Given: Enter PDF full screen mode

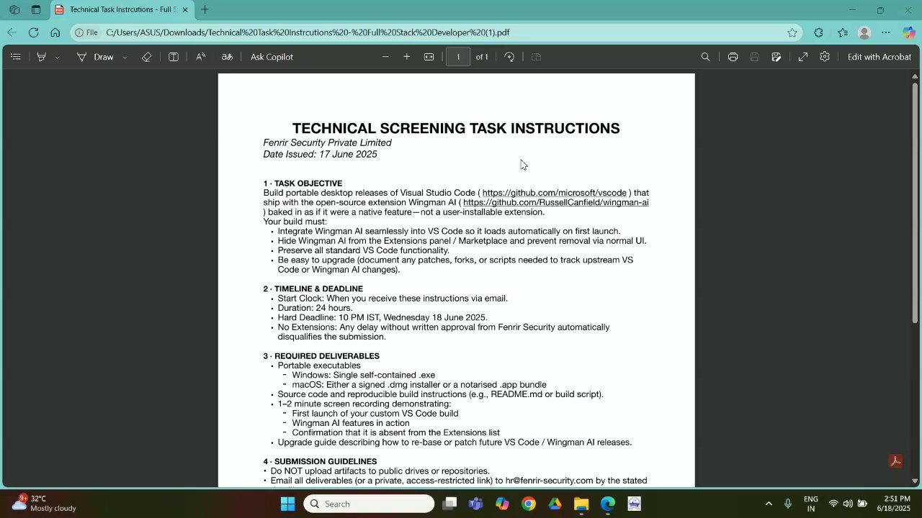Looking at the screenshot, I should (803, 57).
